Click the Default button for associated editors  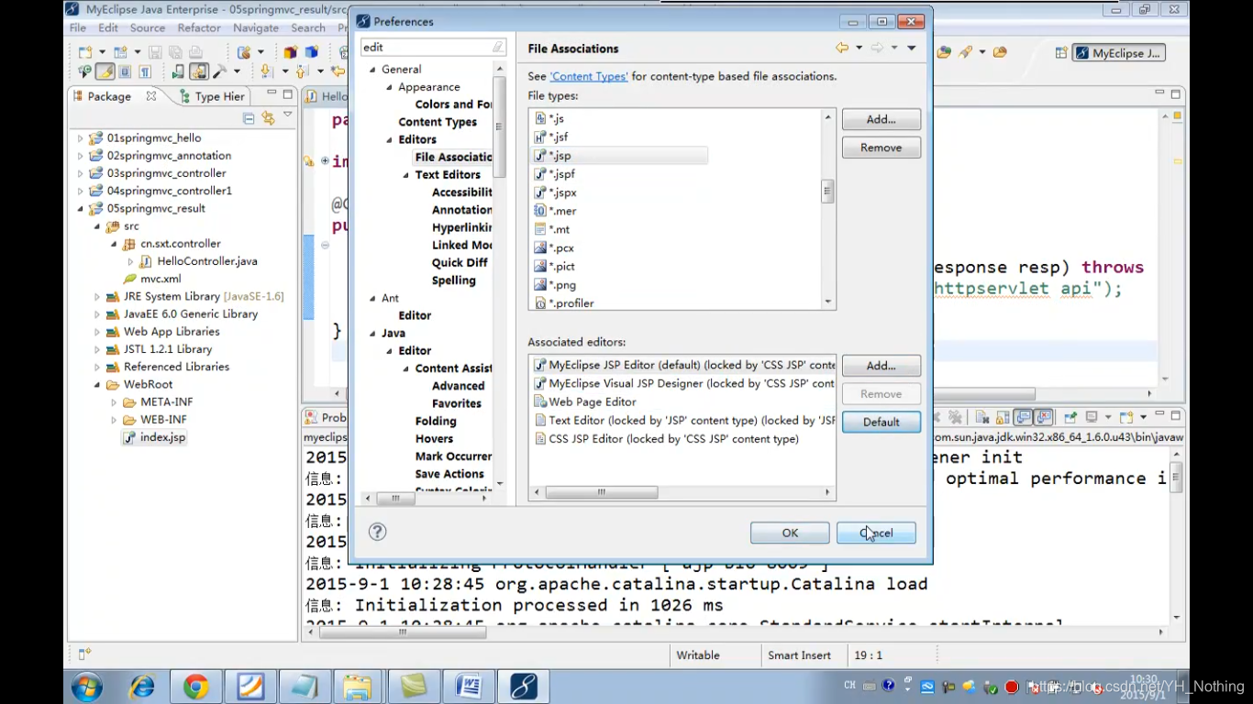(x=881, y=422)
